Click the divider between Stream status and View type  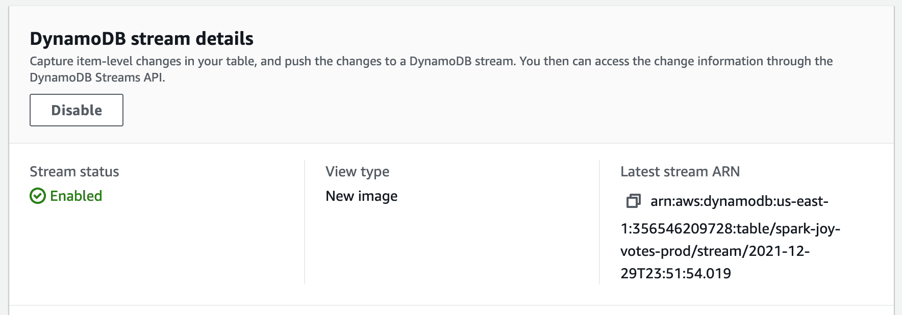tap(305, 222)
